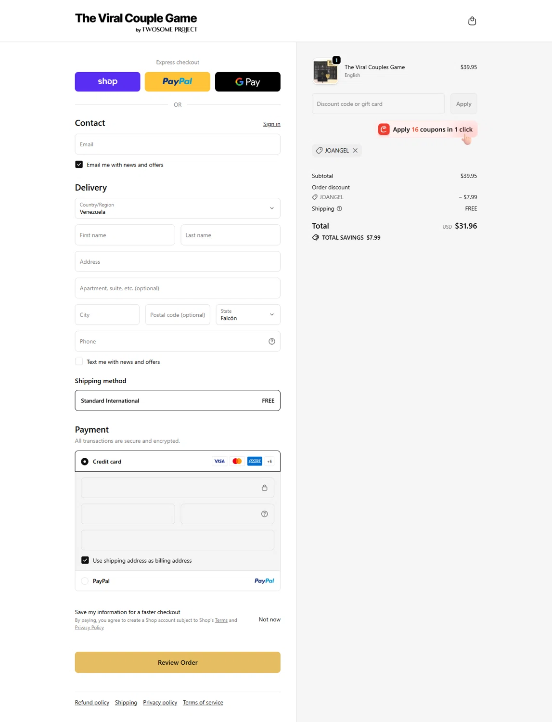Uncheck Use shipping address as billing address
Image resolution: width=552 pixels, height=722 pixels.
[85, 560]
